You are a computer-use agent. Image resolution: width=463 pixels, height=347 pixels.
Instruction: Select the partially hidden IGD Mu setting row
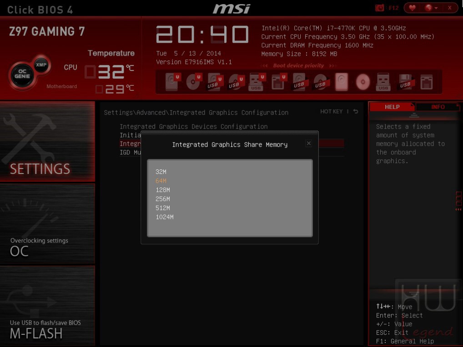coord(130,153)
